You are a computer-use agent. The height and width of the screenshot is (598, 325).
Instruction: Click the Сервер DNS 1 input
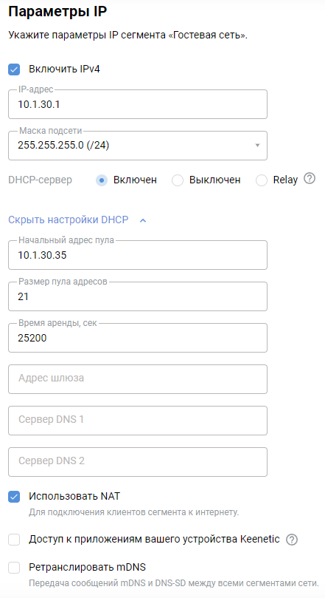138,421
